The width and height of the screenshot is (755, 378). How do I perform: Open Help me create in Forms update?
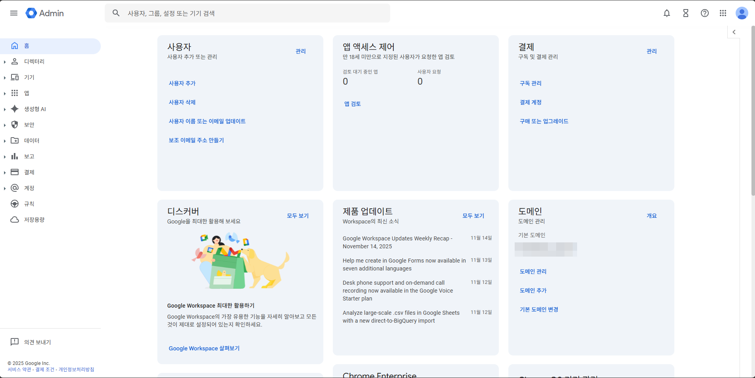tap(404, 265)
